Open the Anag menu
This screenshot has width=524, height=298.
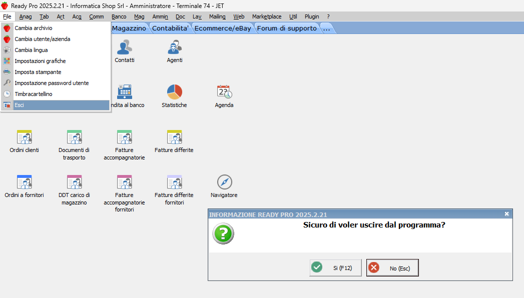(x=26, y=16)
